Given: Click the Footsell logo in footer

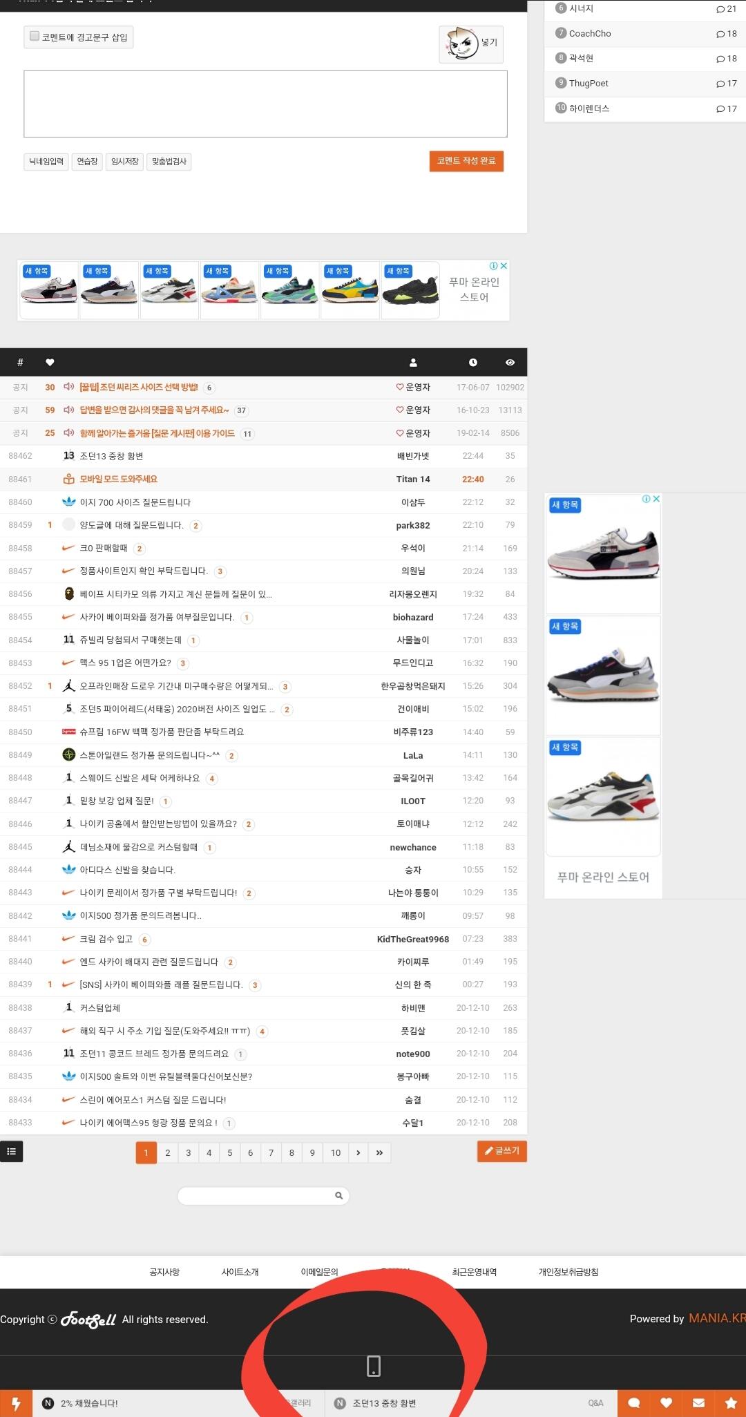Looking at the screenshot, I should coord(88,1320).
